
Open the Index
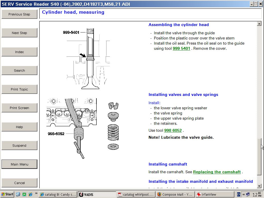(19, 52)
